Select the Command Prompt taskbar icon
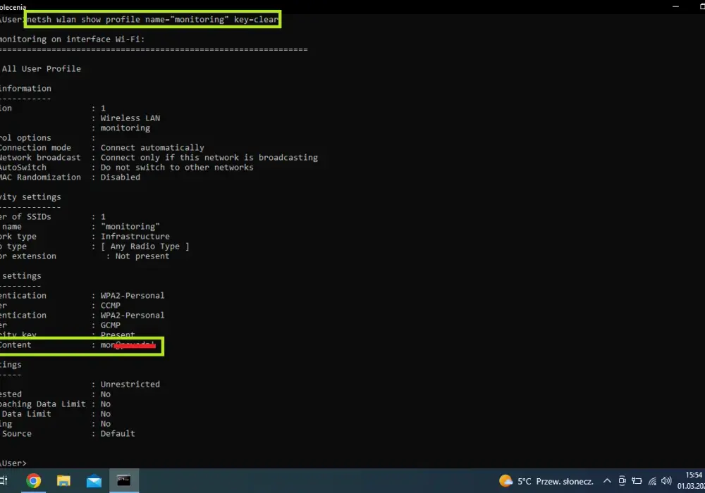This screenshot has height=493, width=705. 123,480
